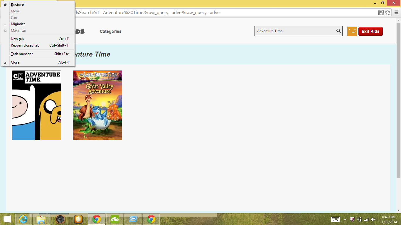Open the orange smiley profile avatar

click(x=352, y=31)
